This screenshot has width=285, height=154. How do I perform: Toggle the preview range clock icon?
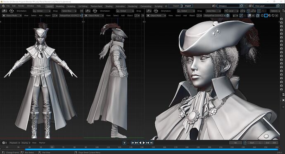point(245,143)
